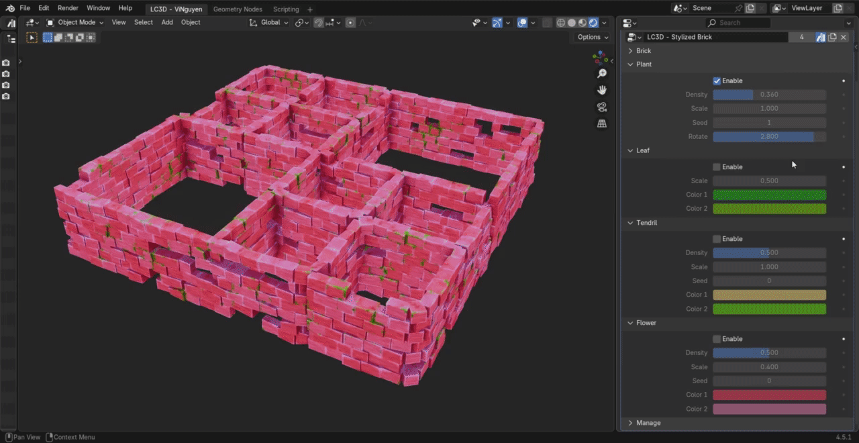Select the tweak select box tool

tap(32, 38)
